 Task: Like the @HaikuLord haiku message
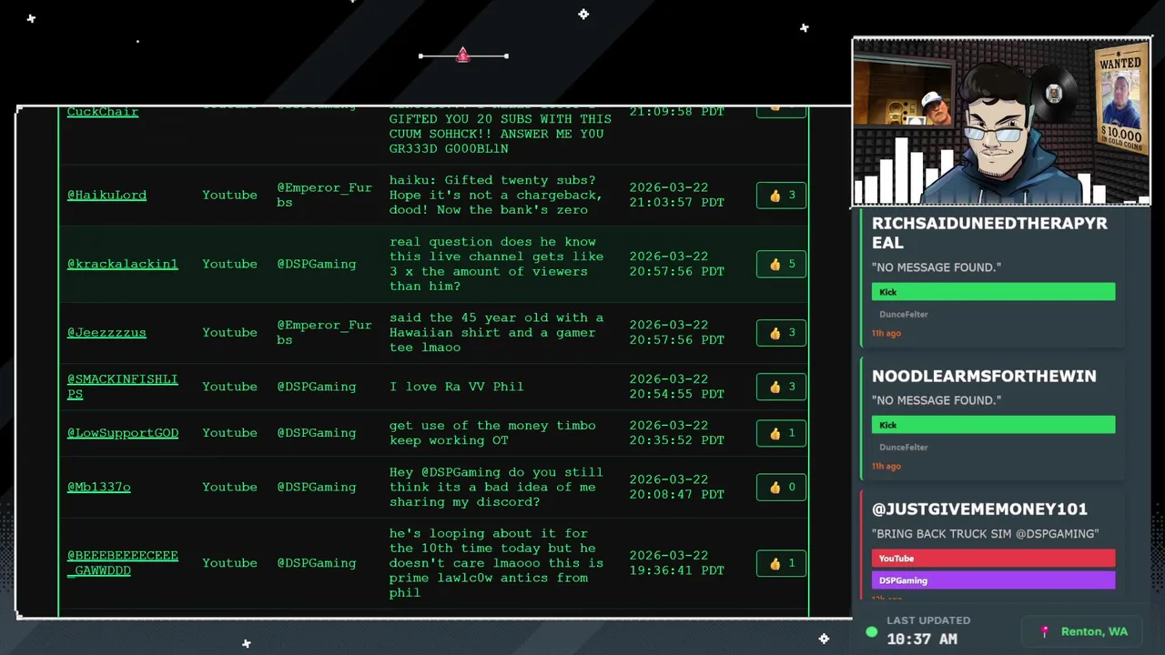pos(781,195)
